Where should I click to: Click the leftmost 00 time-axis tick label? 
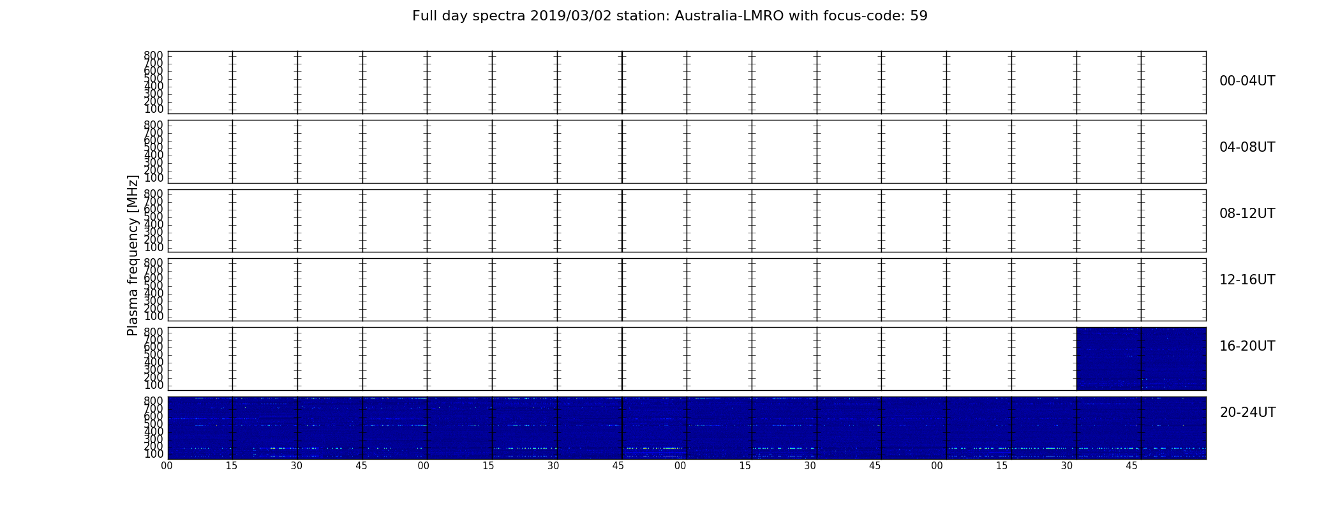point(167,466)
